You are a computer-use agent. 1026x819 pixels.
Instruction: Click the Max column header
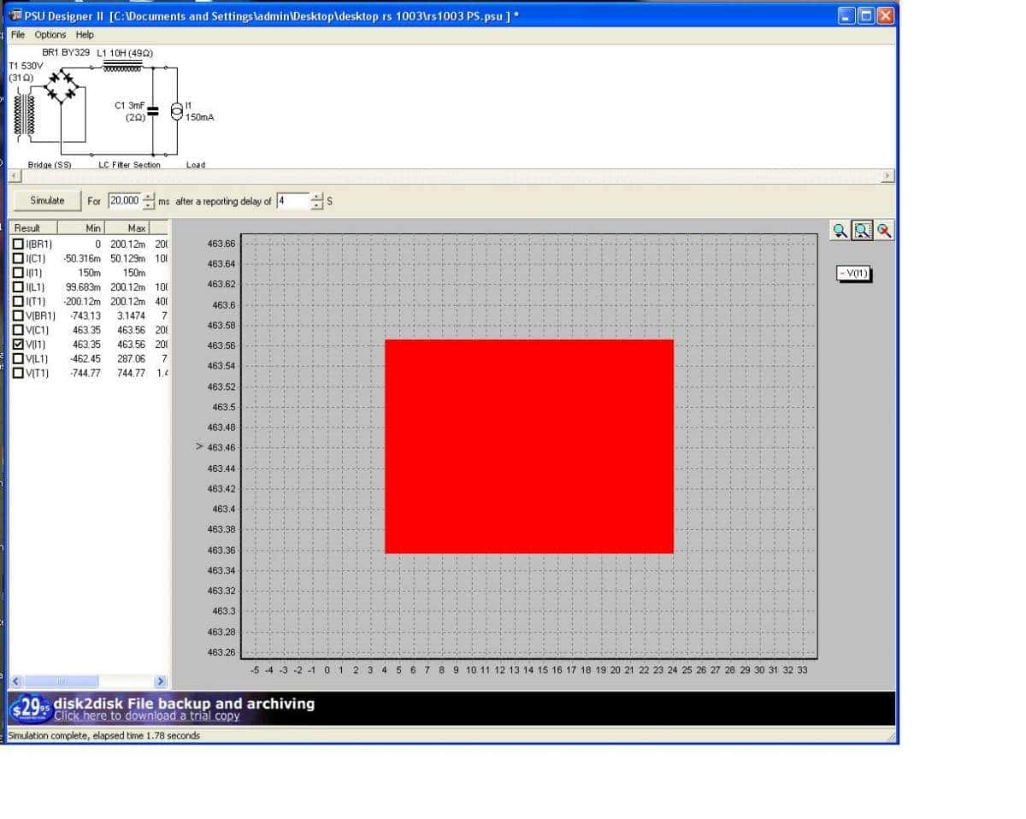[127, 228]
